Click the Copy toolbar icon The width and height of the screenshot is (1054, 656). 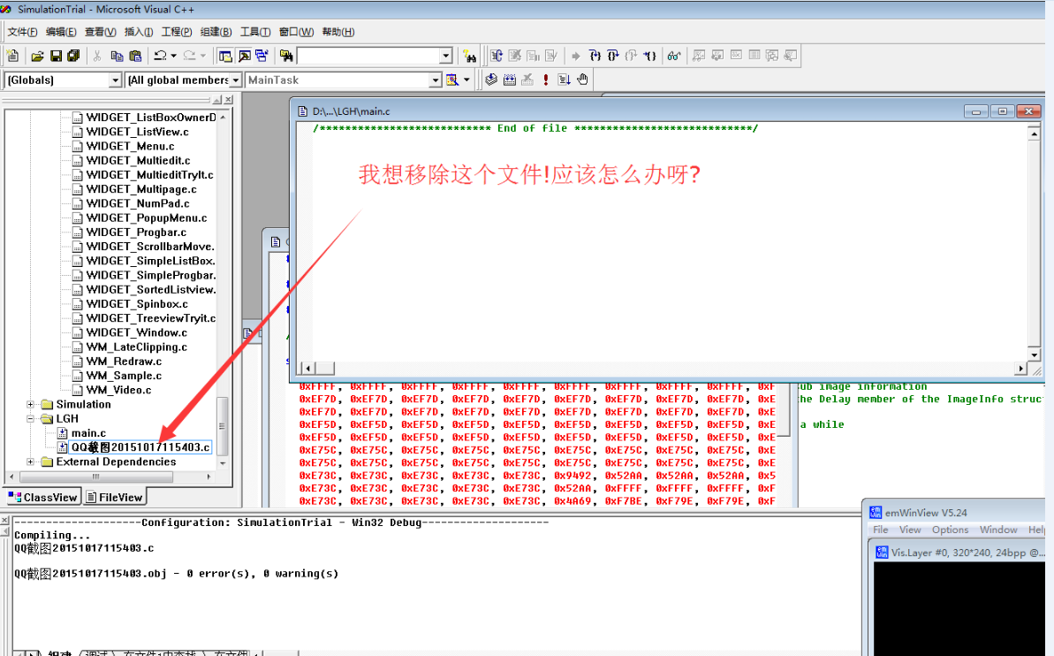pos(117,56)
